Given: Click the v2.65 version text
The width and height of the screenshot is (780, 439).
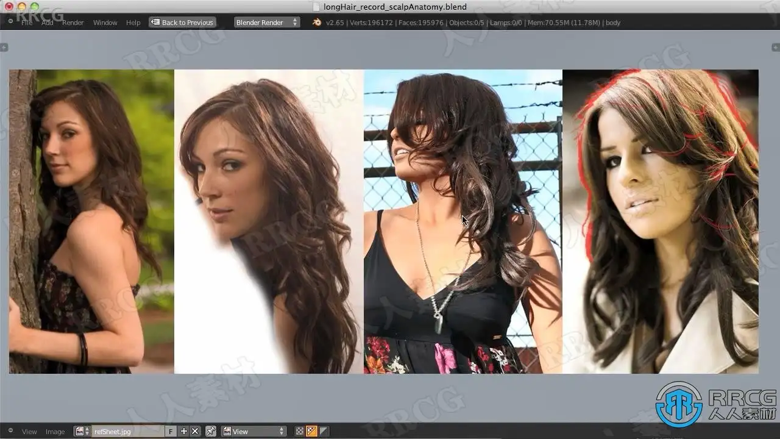Looking at the screenshot, I should pyautogui.click(x=335, y=23).
